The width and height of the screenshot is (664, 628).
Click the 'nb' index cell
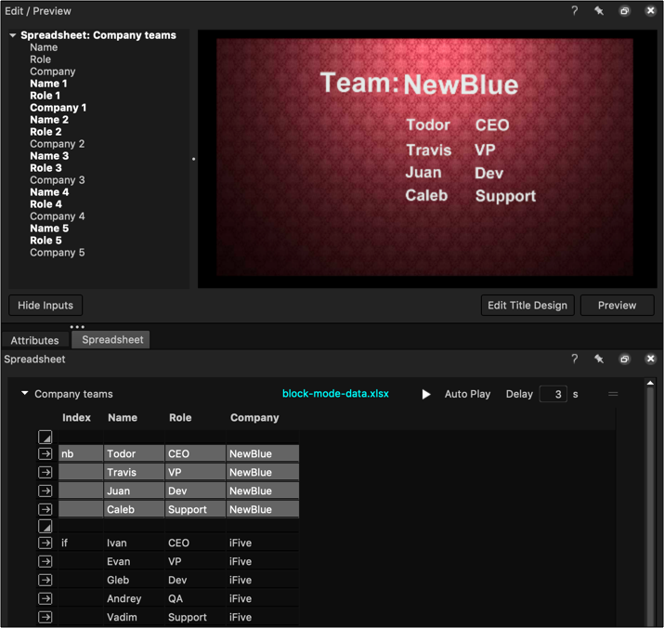(x=81, y=453)
